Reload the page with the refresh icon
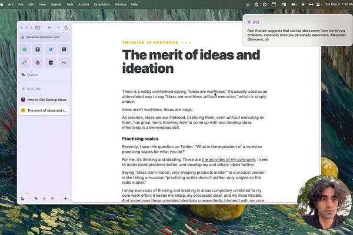This screenshot has width=353, height=235. pos(66,28)
